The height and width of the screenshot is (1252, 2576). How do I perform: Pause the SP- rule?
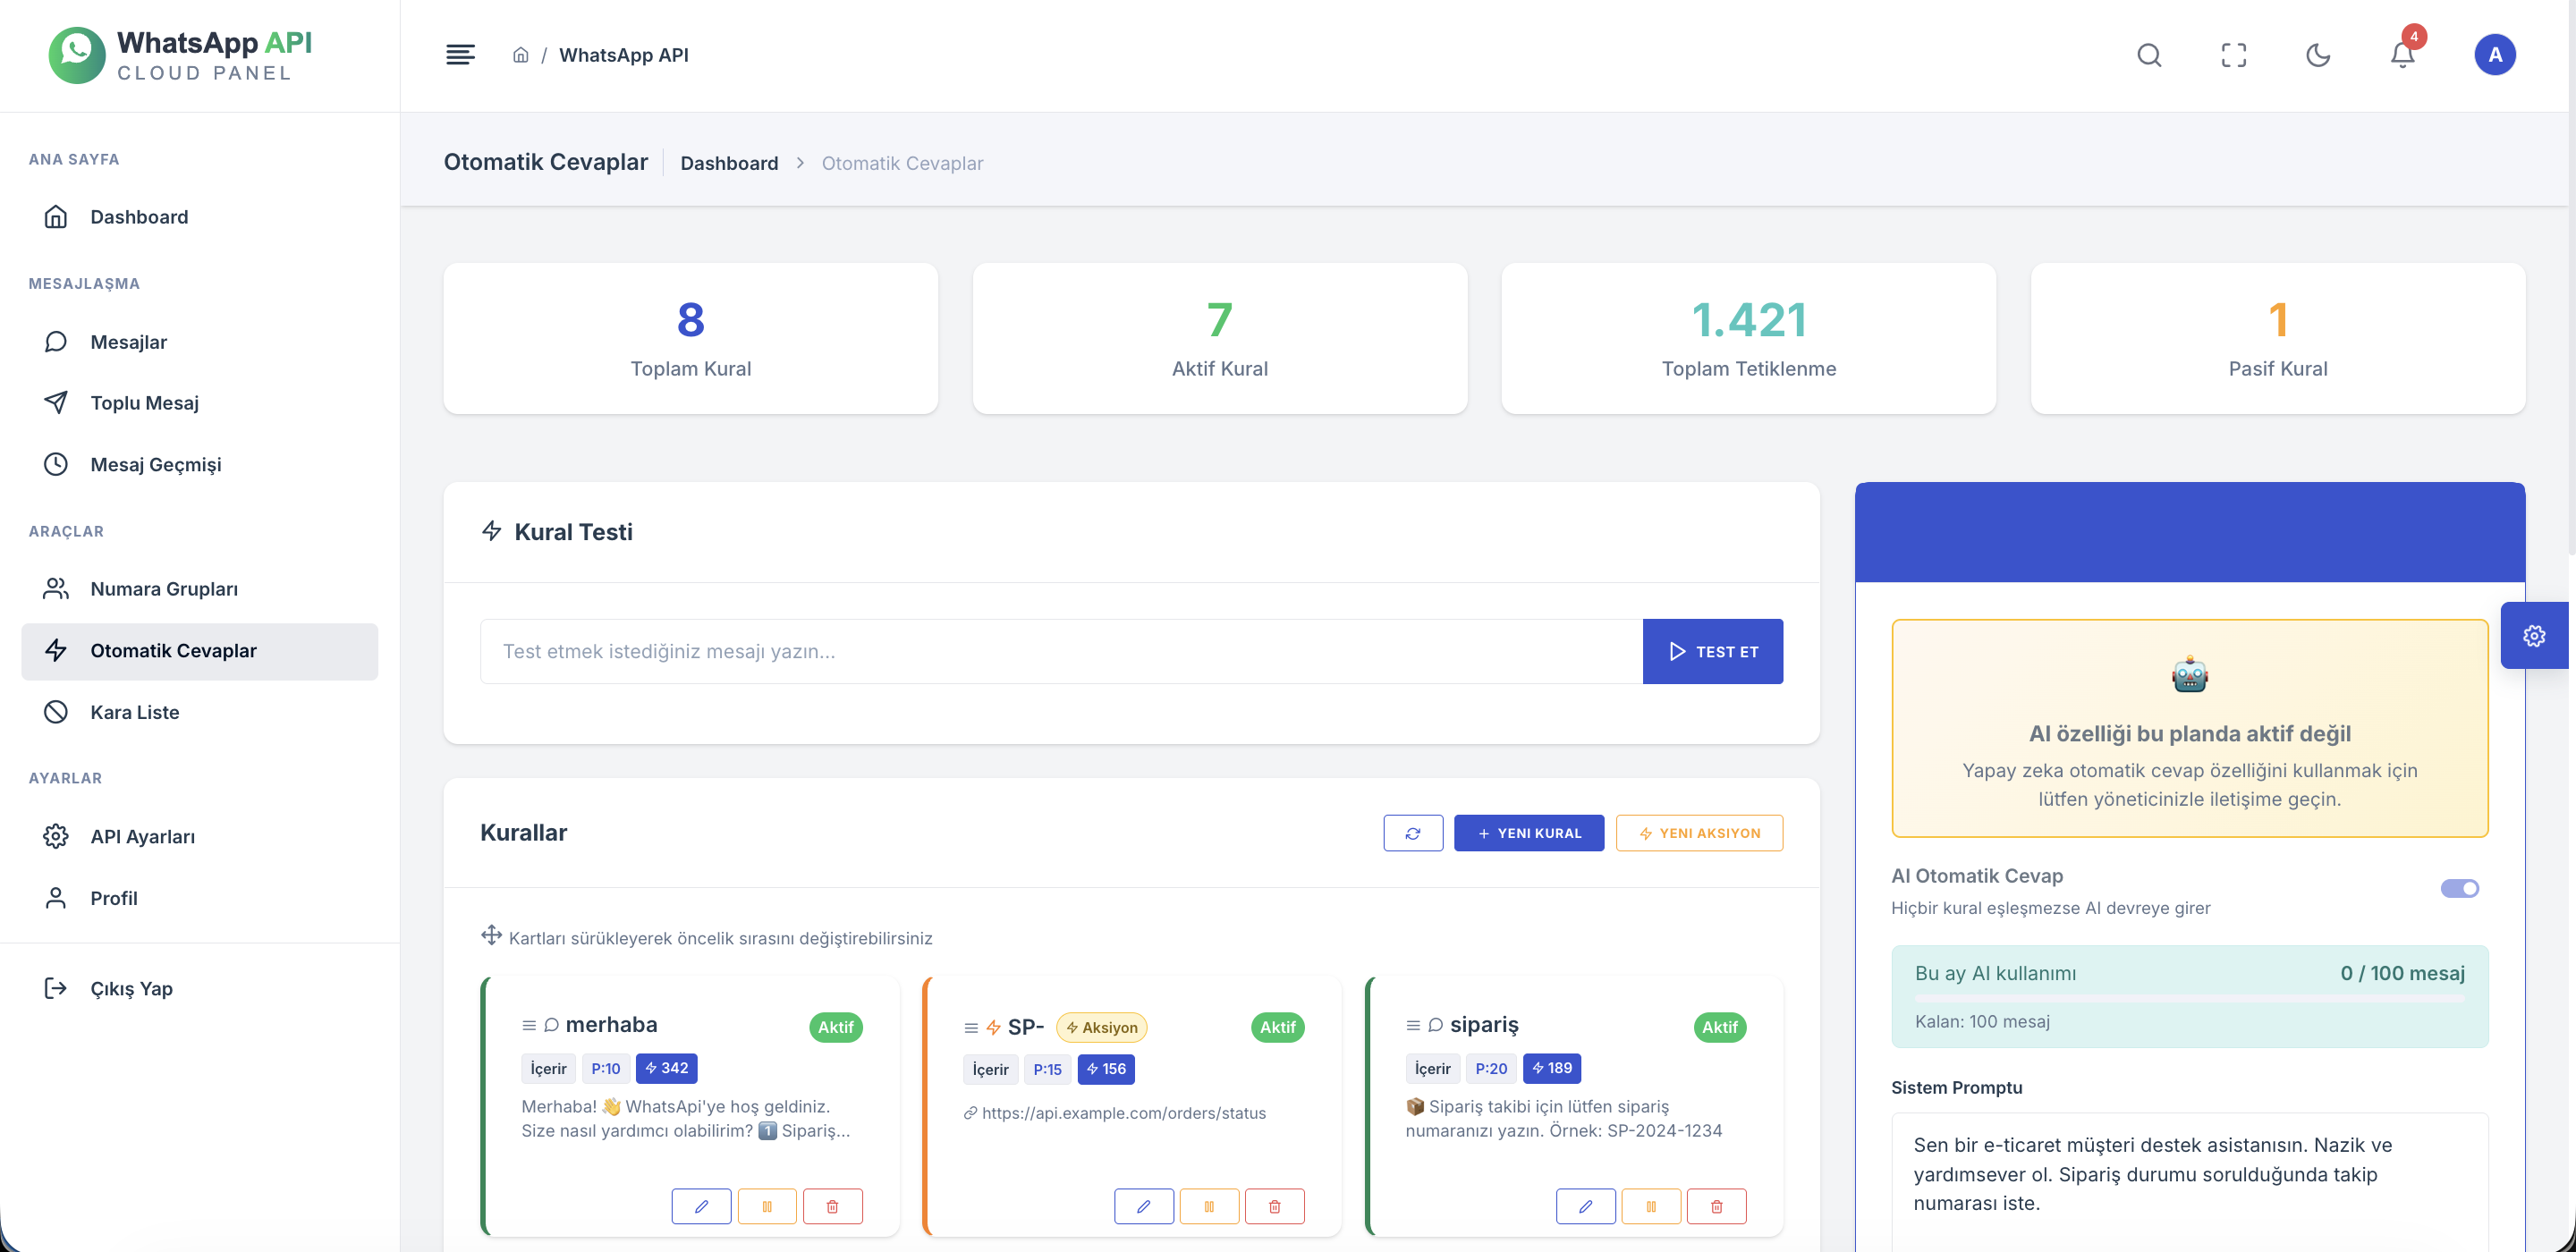1209,1206
